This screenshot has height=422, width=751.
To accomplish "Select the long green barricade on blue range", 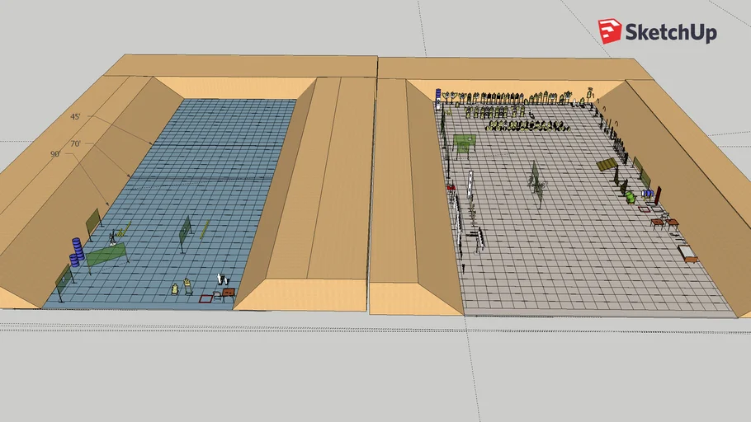I will (106, 256).
